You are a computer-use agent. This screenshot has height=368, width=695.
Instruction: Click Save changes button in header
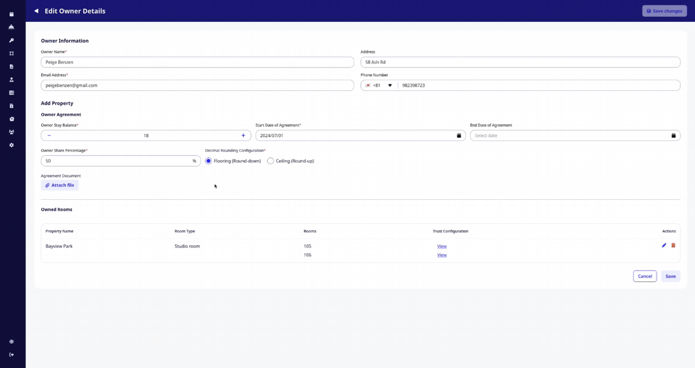coord(665,11)
